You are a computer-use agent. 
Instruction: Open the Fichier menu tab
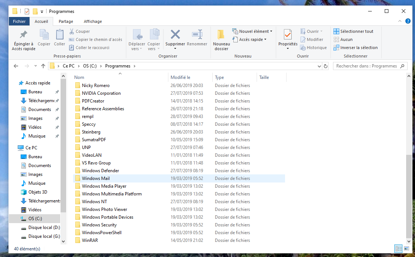point(19,21)
